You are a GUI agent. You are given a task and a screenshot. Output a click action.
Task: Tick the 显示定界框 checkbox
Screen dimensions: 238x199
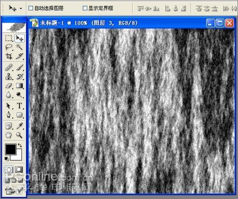click(85, 8)
